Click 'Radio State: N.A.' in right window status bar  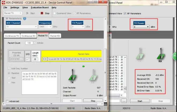coord(158,108)
